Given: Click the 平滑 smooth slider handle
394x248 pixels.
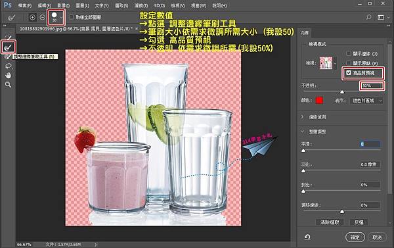Looking at the screenshot, I should click(303, 150).
